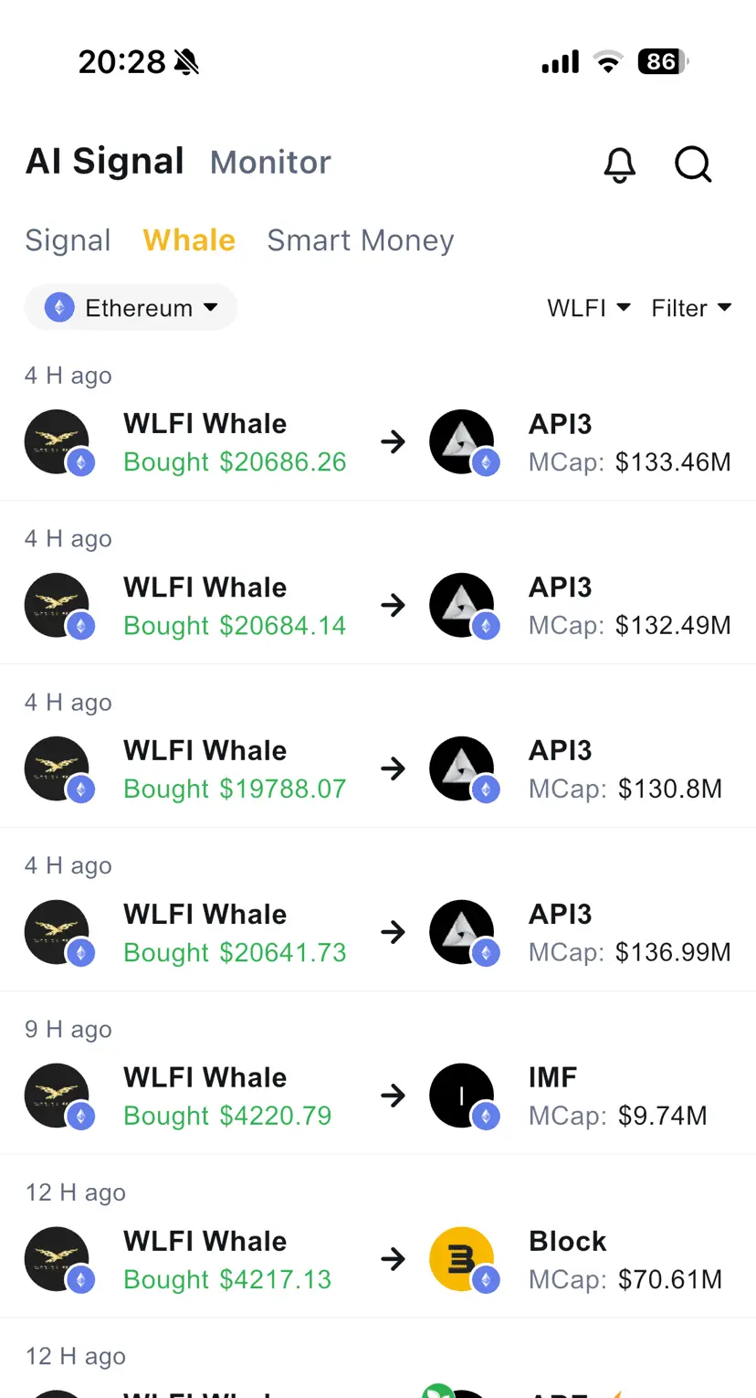The image size is (756, 1398).
Task: Open the Monitor section
Action: pyautogui.click(x=270, y=163)
